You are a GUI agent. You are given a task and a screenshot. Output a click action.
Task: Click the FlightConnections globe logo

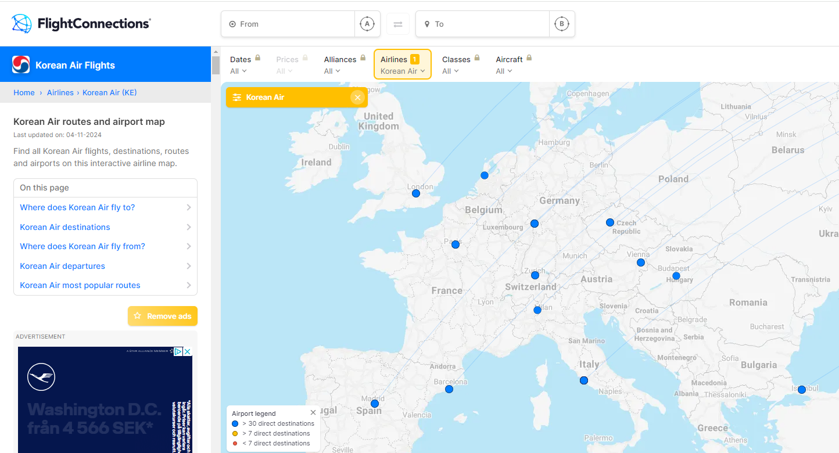click(21, 24)
